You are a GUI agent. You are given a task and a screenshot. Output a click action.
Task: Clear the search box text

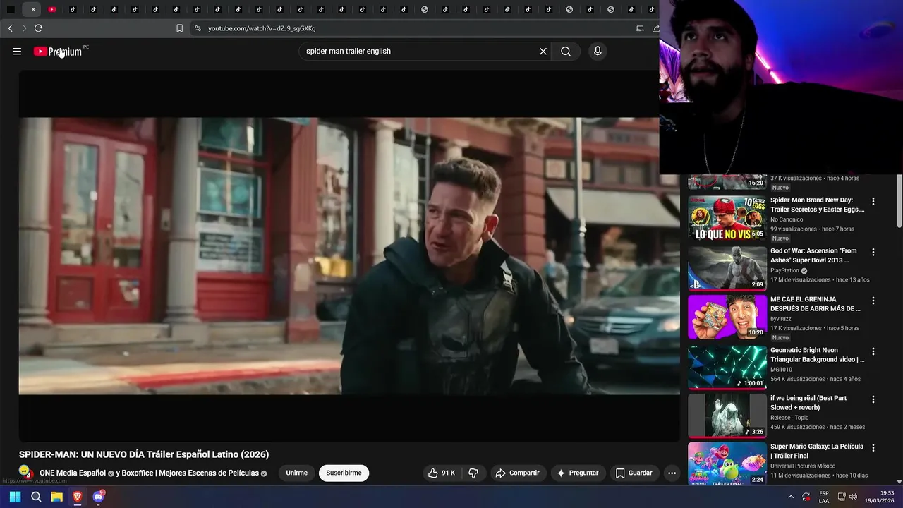pos(543,52)
